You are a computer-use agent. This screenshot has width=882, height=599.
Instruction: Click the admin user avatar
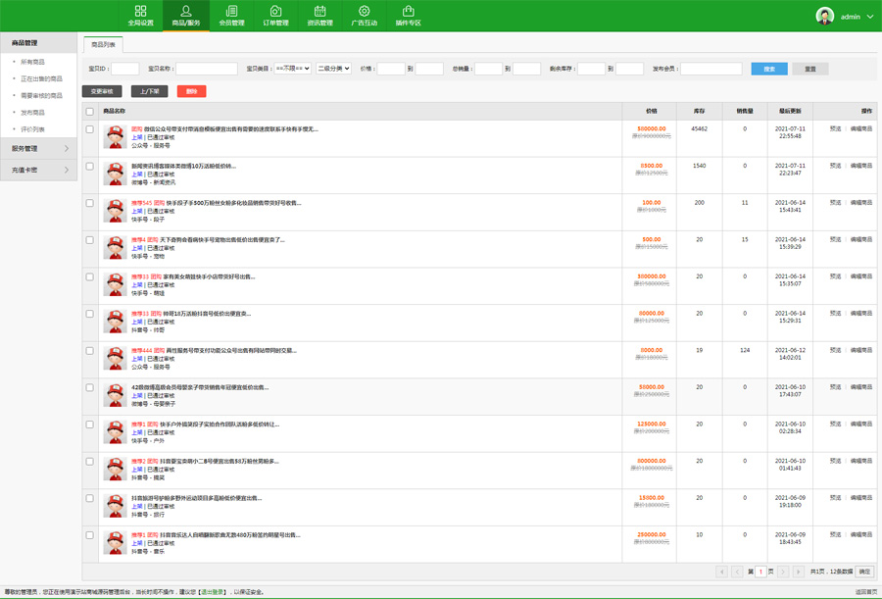[x=825, y=17]
